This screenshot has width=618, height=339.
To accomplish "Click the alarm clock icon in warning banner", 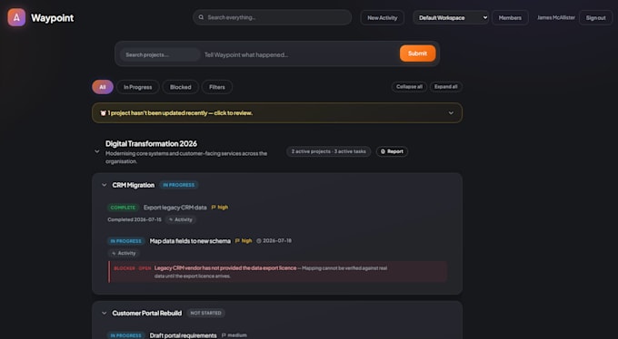I will pos(103,113).
